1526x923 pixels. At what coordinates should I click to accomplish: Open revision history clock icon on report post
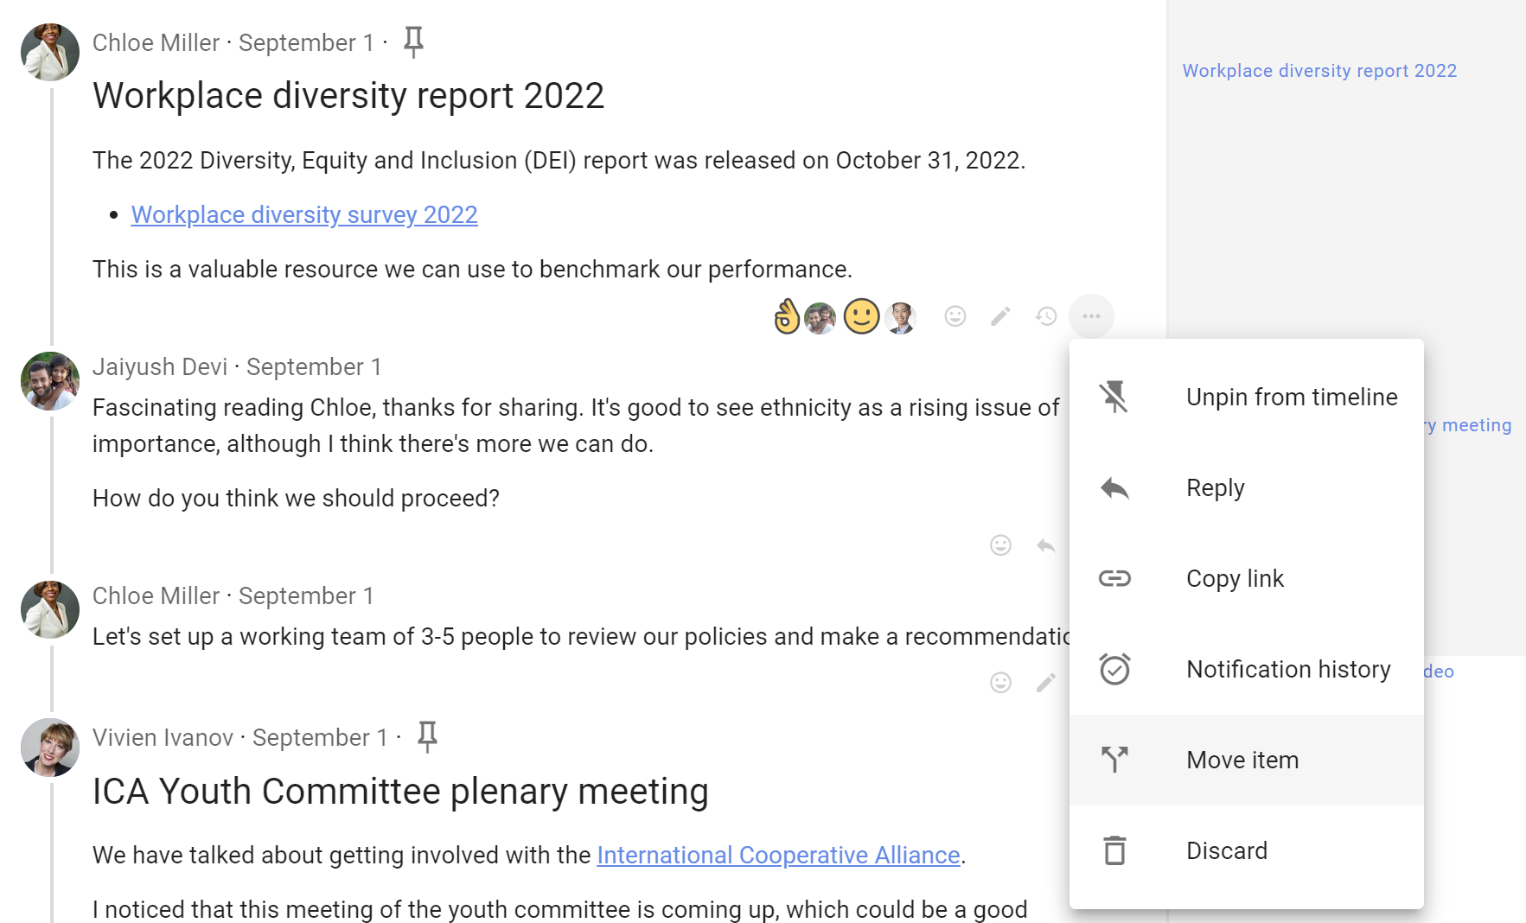1046,316
